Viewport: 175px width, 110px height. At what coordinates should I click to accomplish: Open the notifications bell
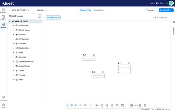pos(166,3)
